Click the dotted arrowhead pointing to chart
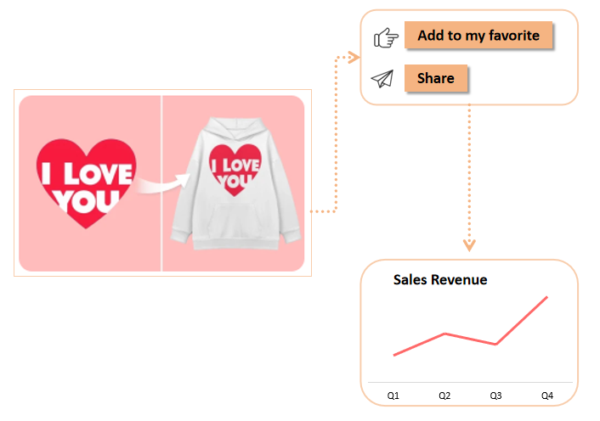The height and width of the screenshot is (421, 600). pyautogui.click(x=469, y=246)
